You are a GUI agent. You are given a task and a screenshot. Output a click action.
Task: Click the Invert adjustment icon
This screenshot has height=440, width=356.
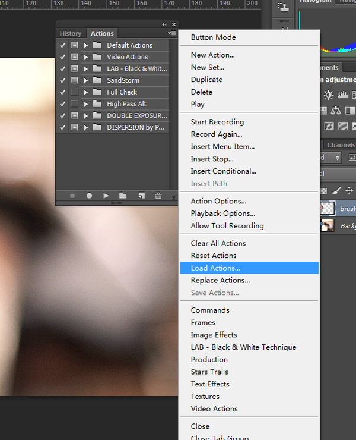329,126
